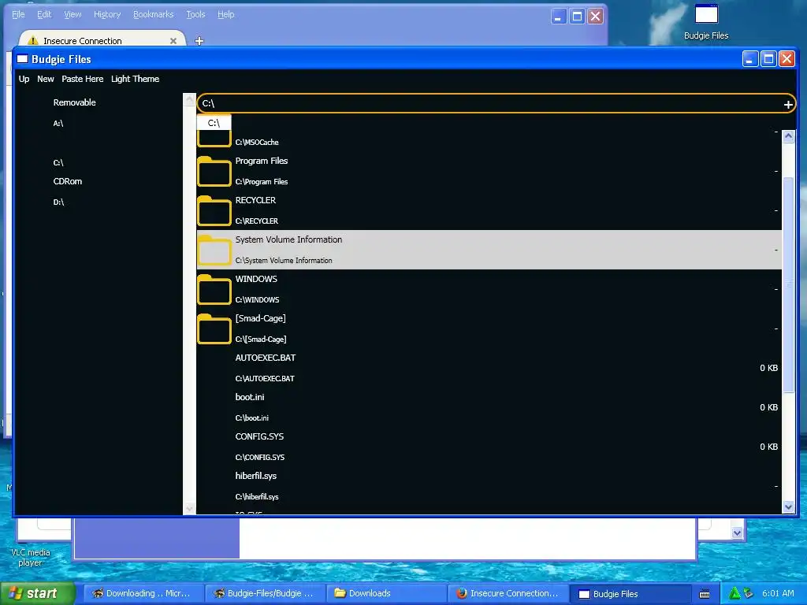Click the C:\Program Files path text
Viewport: 807px width, 605px height.
(262, 182)
